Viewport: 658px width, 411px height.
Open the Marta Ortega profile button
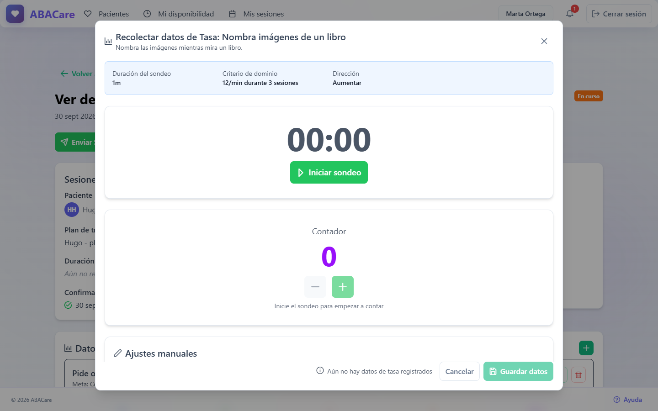pos(525,14)
